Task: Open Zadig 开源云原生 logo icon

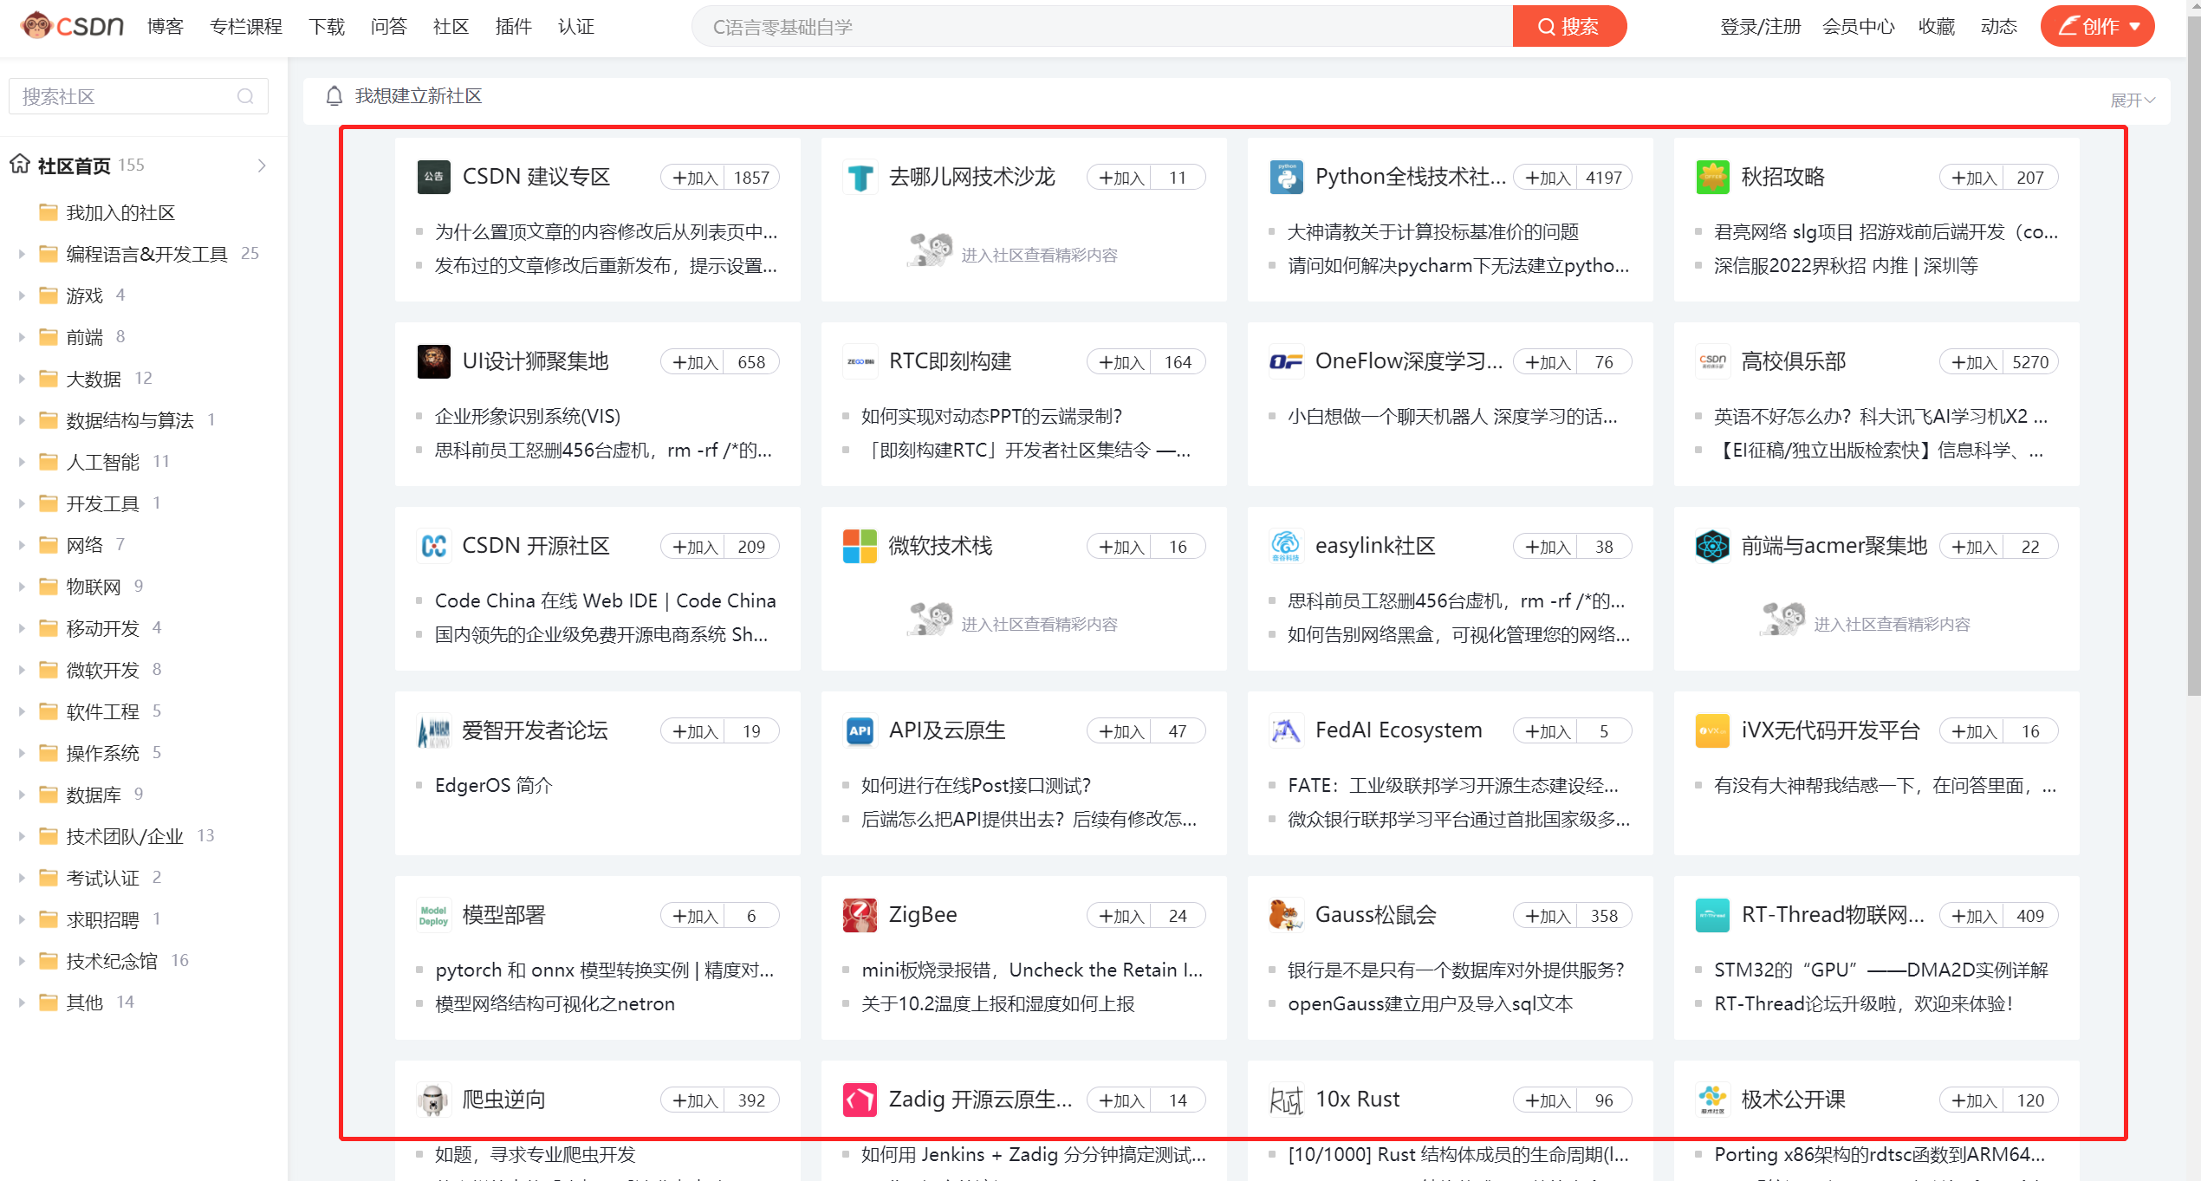Action: [x=860, y=1100]
